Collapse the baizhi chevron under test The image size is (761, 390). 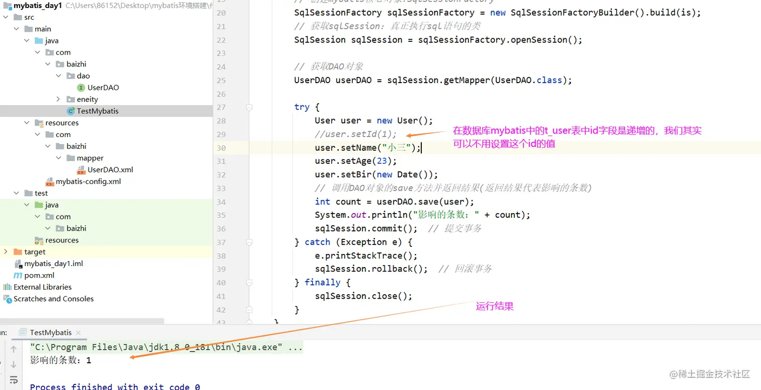point(48,228)
